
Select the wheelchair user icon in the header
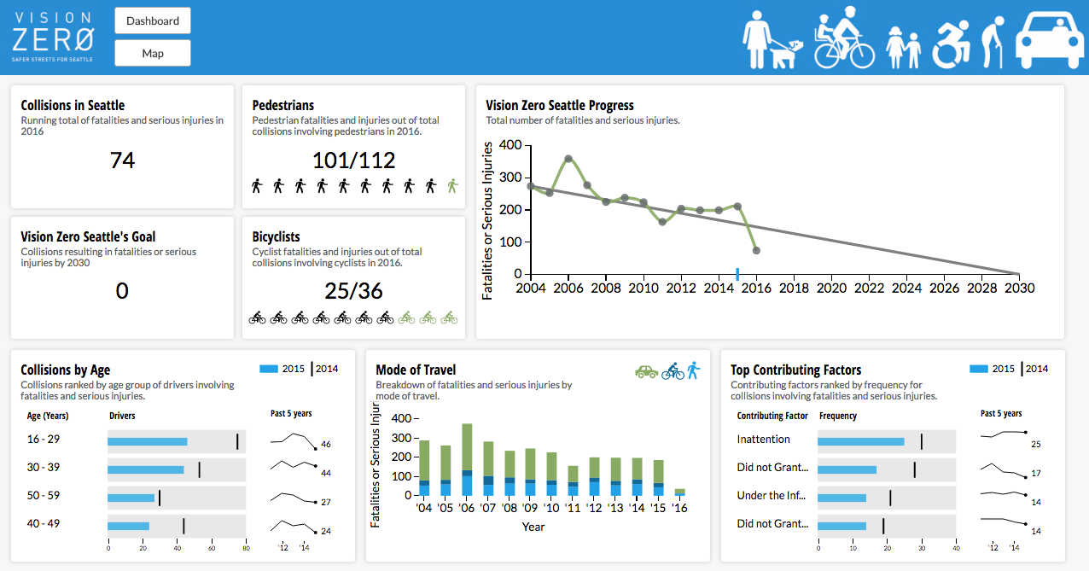click(951, 38)
